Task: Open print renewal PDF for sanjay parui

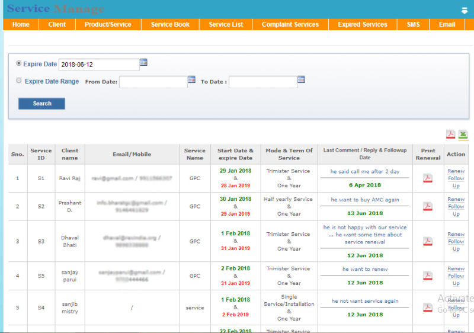Action: 427,276
